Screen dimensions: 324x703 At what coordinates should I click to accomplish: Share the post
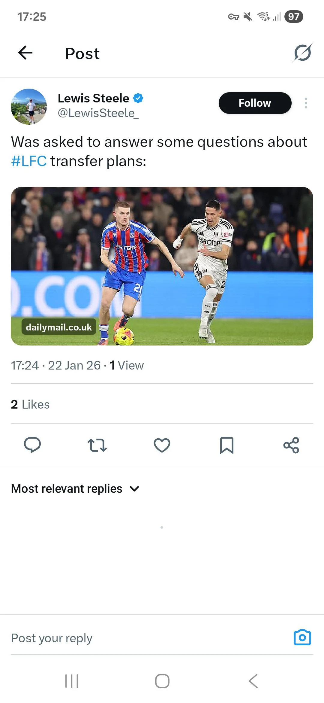point(291,445)
